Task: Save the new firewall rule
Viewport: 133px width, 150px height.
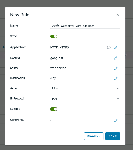Action: pyautogui.click(x=113, y=136)
